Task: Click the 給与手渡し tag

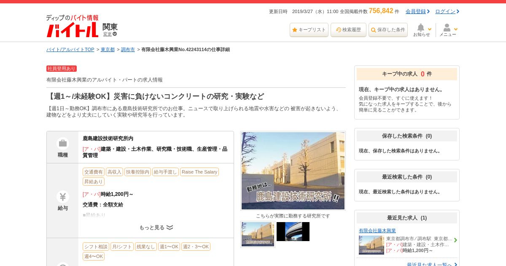Action: pos(165,172)
